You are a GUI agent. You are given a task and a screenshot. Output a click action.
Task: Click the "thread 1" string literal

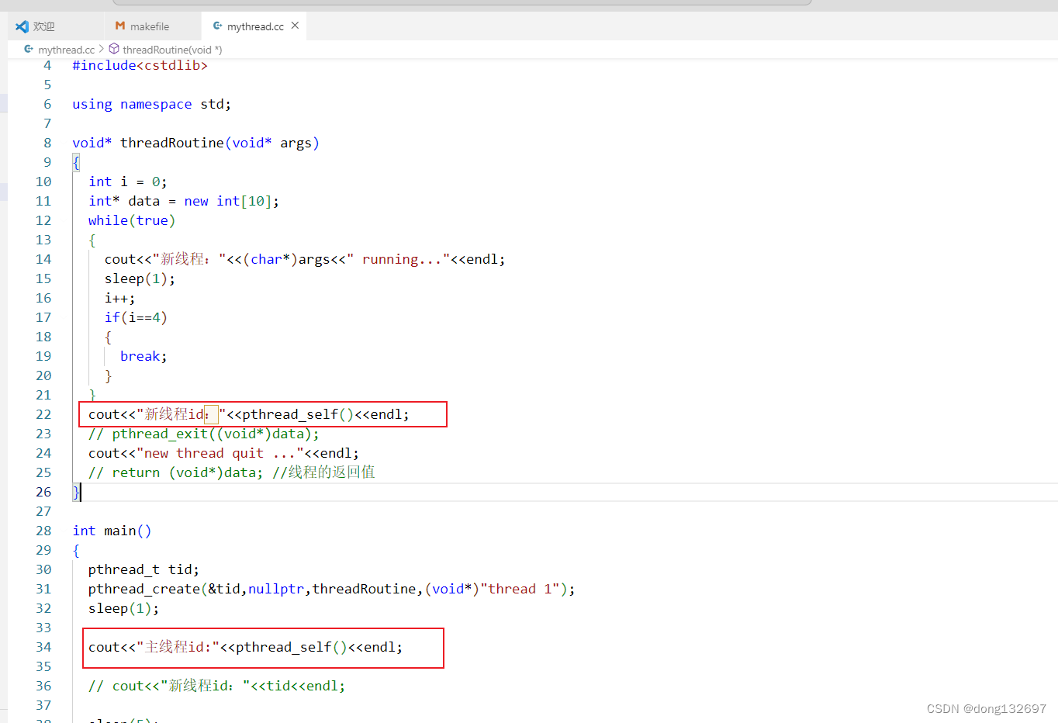coord(520,589)
